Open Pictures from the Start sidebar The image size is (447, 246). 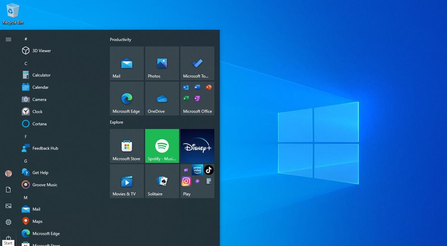[8, 206]
